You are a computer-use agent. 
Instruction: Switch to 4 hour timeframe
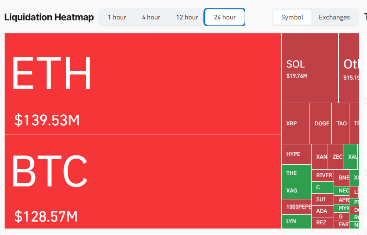151,17
